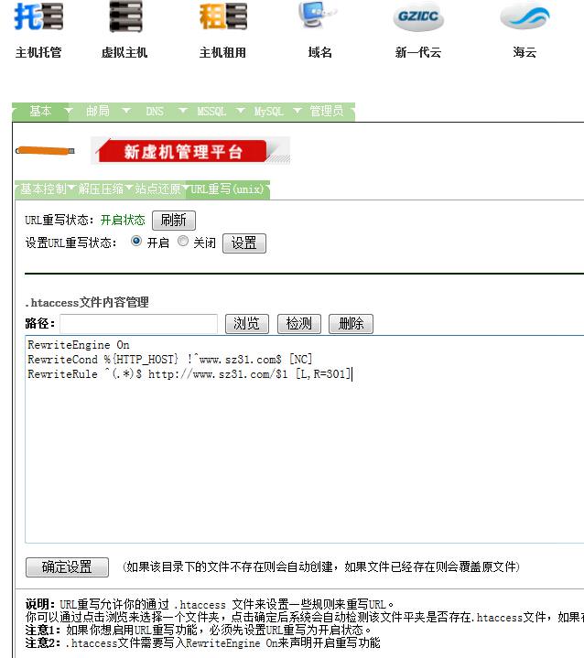Click the 新虚机管理平台 banner

pyautogui.click(x=190, y=151)
